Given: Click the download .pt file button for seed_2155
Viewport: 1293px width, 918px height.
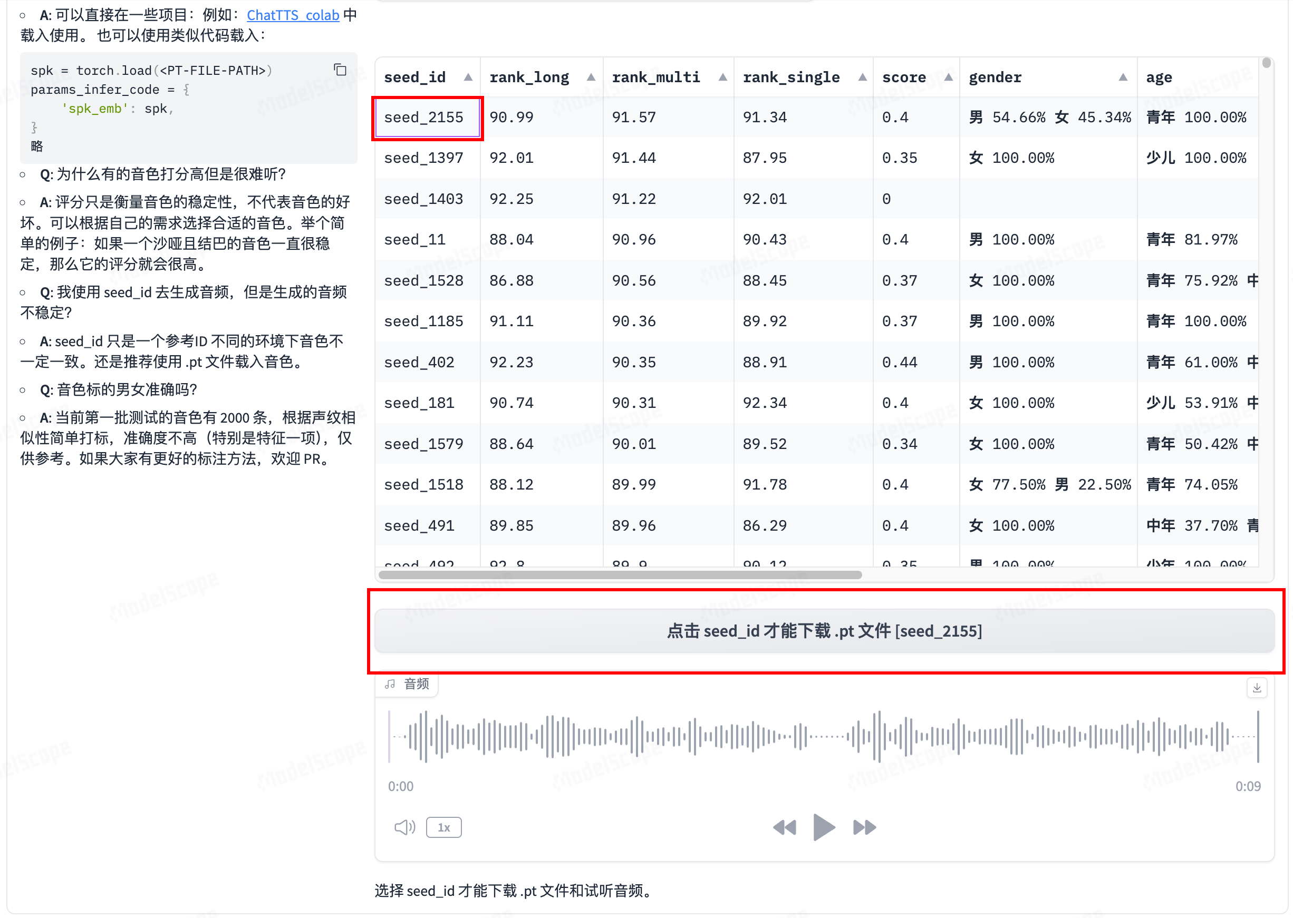Looking at the screenshot, I should tap(824, 631).
